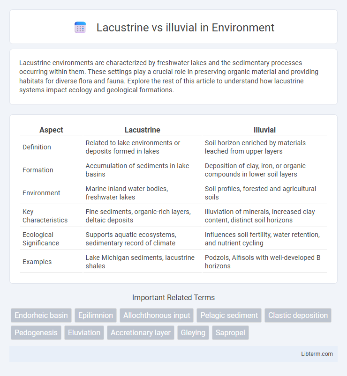The image size is (347, 376).
Task: Click 'Lake Michigan sediments' examples cell
Action: pyautogui.click(x=143, y=262)
